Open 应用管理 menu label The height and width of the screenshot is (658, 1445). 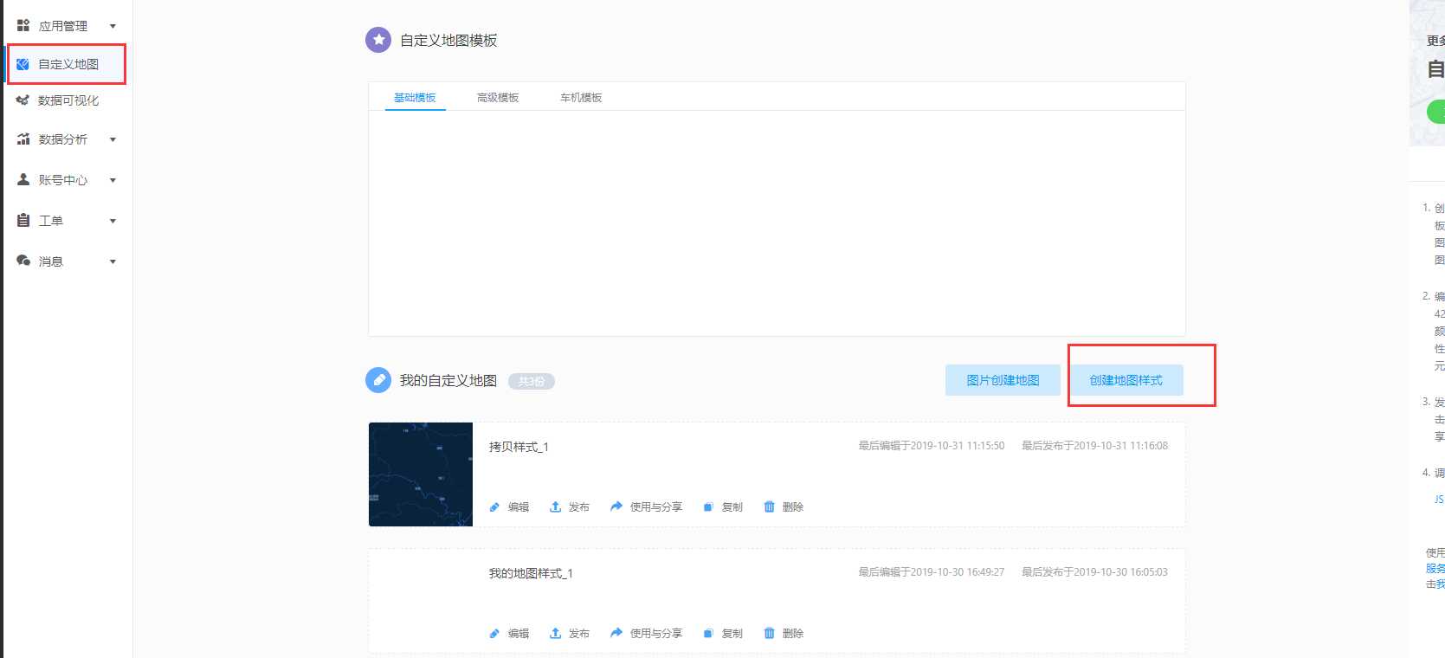pyautogui.click(x=63, y=26)
